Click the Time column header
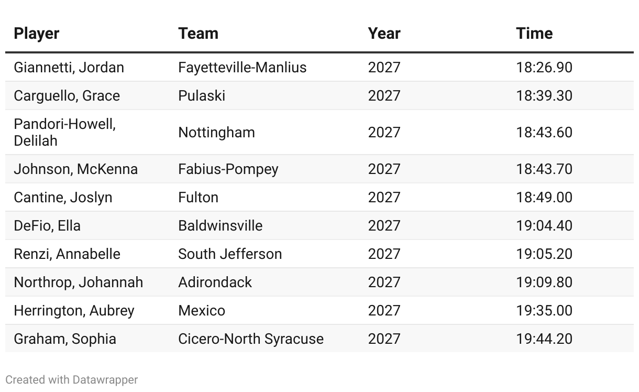This screenshot has width=639, height=392. click(534, 34)
